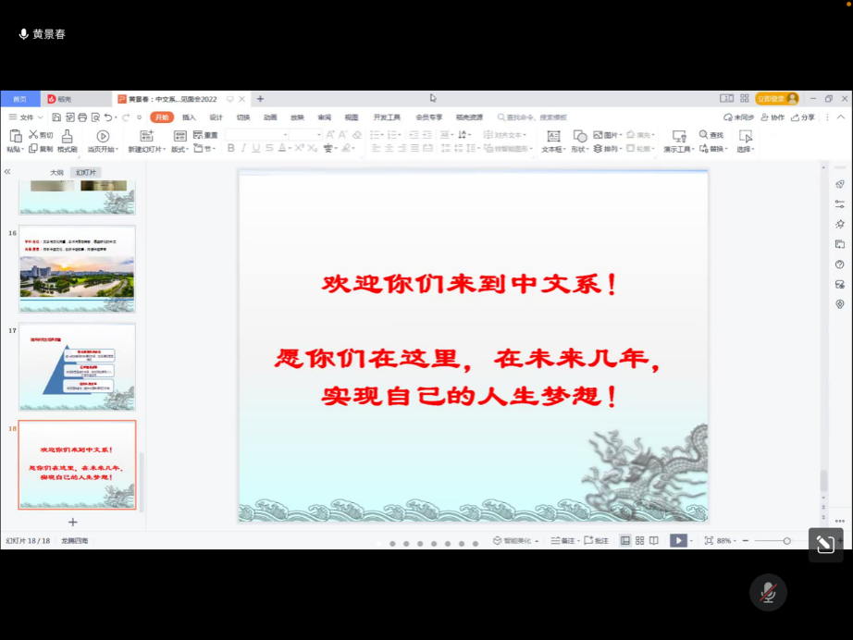Open the Picture (图片) dropdown

tap(607, 135)
